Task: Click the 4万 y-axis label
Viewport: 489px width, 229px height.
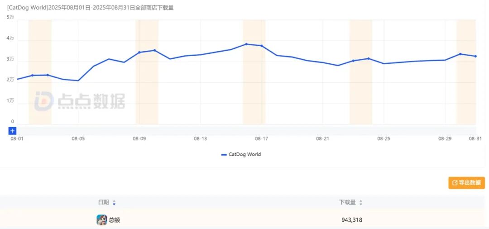Action: pyautogui.click(x=10, y=38)
